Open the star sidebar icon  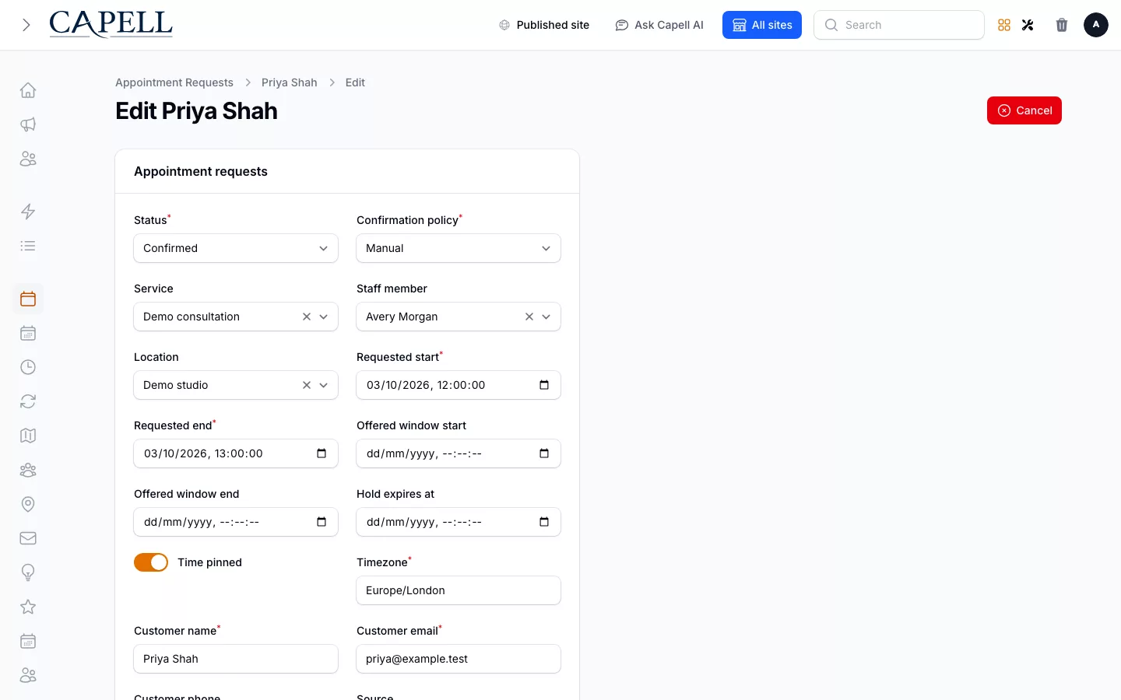(x=28, y=607)
